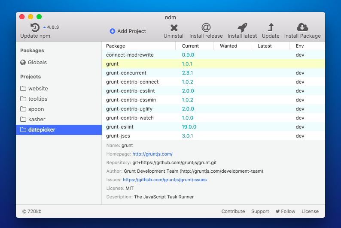Select the grunt-concurrent package row
341x228 pixels.
coord(213,73)
